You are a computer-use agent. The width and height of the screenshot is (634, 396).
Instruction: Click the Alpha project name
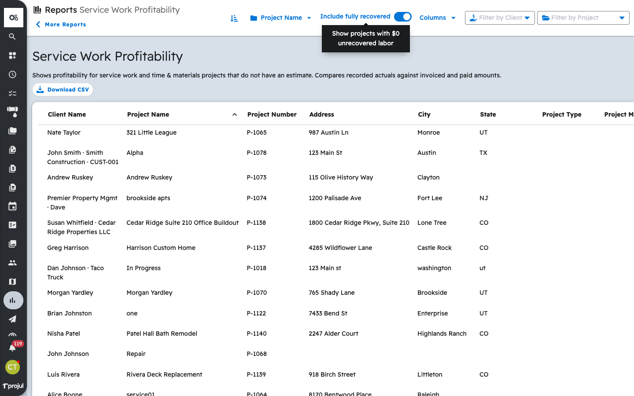(x=135, y=153)
